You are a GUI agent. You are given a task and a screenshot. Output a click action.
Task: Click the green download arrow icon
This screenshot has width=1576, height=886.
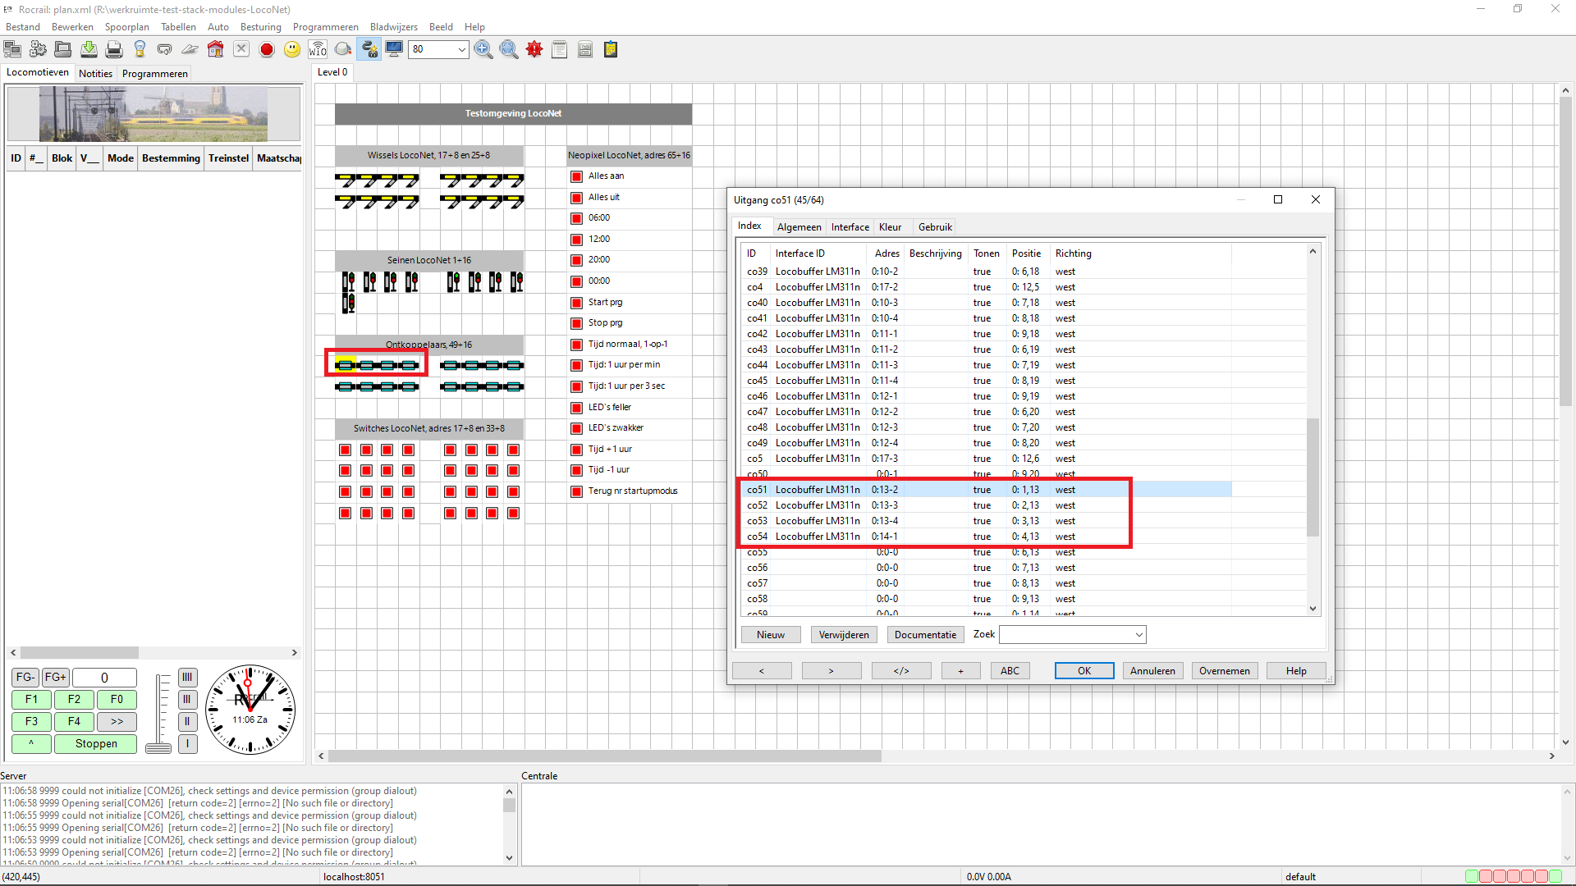(x=89, y=50)
